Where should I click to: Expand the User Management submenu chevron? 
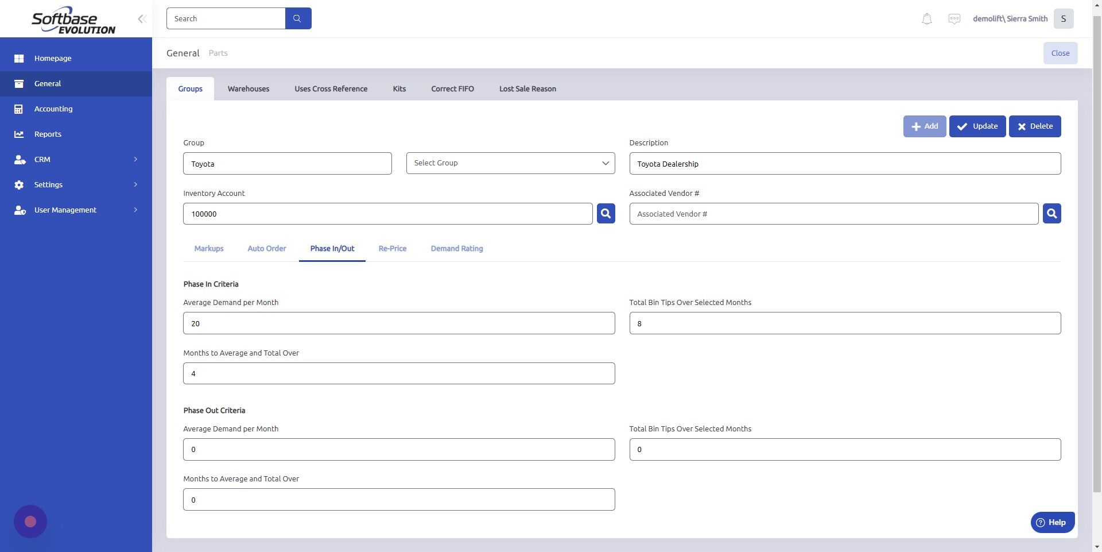(135, 210)
